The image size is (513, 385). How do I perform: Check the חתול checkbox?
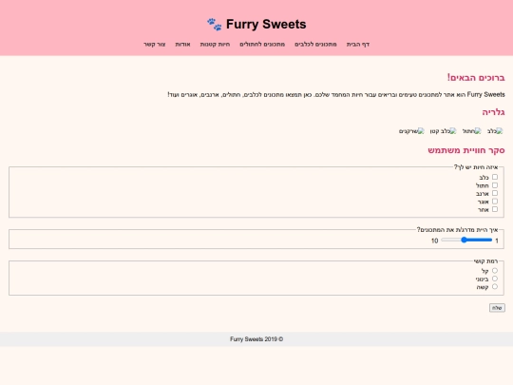click(495, 185)
